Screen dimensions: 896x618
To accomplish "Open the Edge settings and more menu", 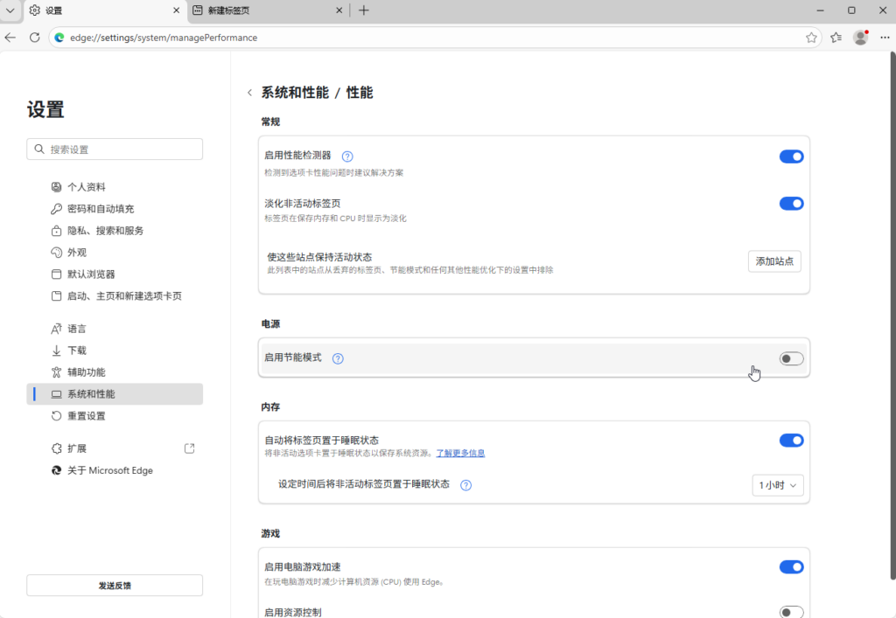I will point(884,38).
